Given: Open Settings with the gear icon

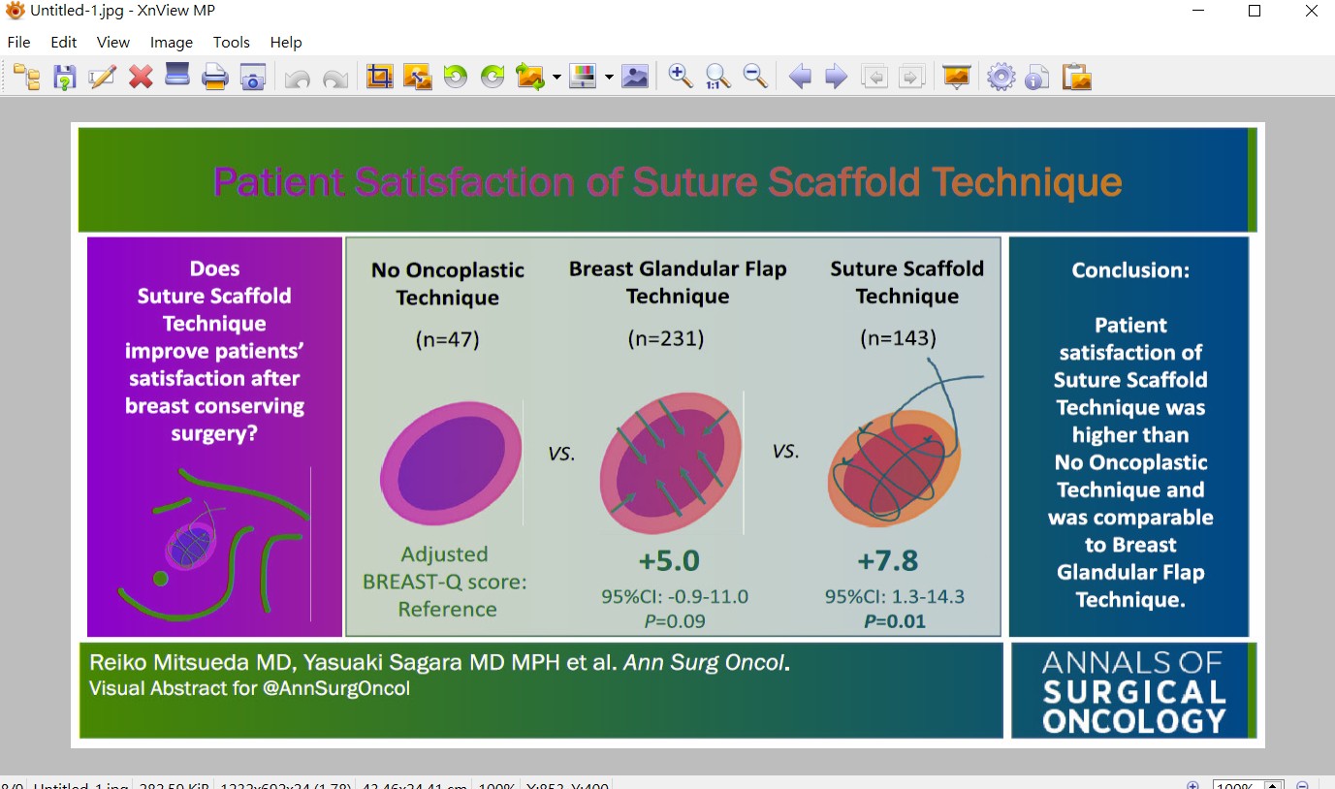Looking at the screenshot, I should pos(1001,77).
